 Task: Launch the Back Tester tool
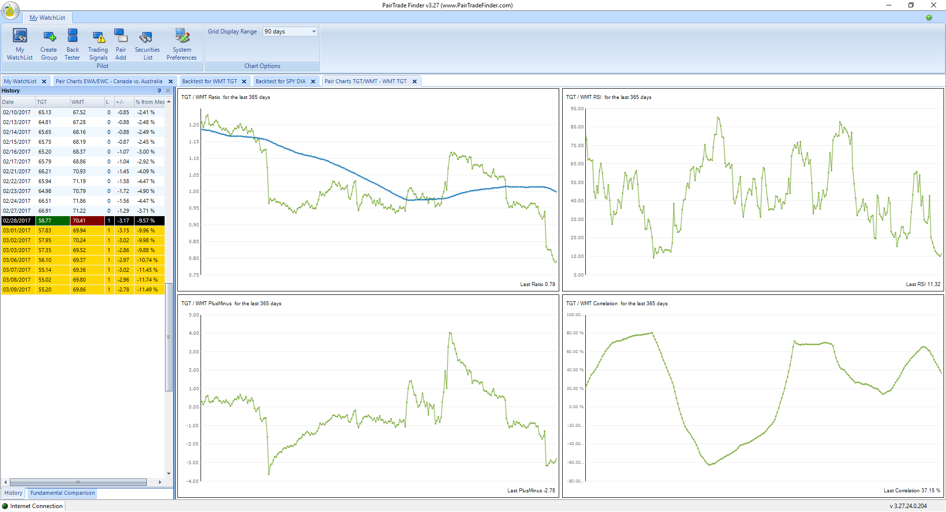click(72, 44)
